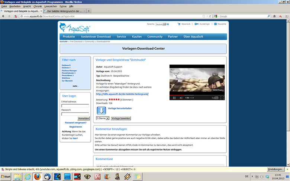
Task: Switch the video player to fullscreen
Action: (222, 98)
